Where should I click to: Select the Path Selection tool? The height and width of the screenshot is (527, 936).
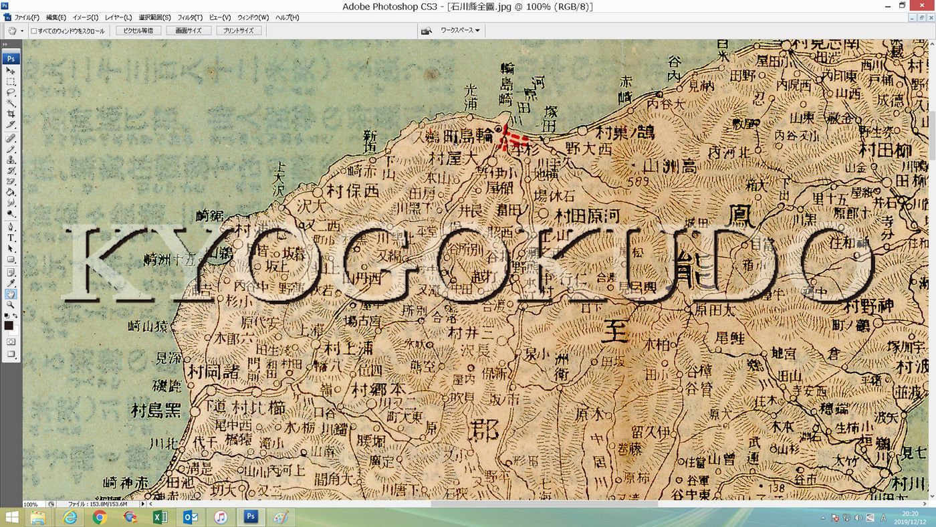point(11,248)
